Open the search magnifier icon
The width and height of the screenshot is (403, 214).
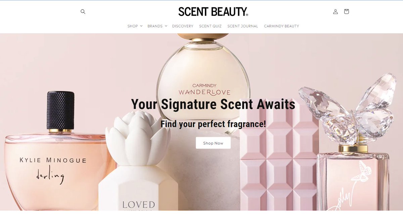click(x=83, y=12)
